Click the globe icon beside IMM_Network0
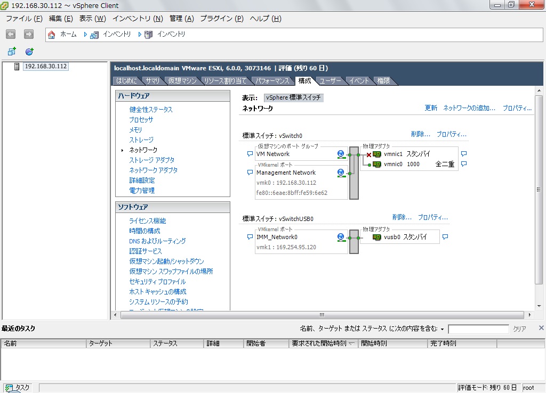The image size is (546, 393). (341, 237)
